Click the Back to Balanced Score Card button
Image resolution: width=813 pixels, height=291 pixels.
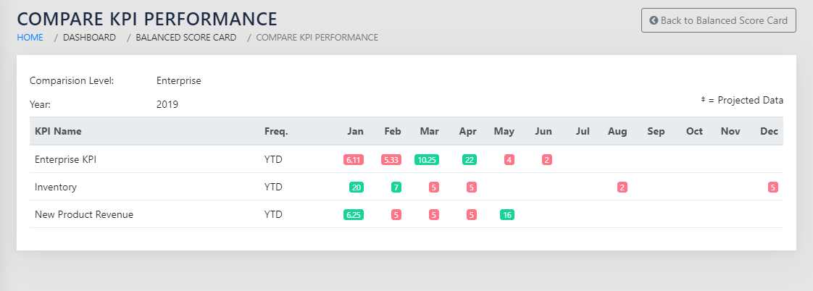(718, 20)
